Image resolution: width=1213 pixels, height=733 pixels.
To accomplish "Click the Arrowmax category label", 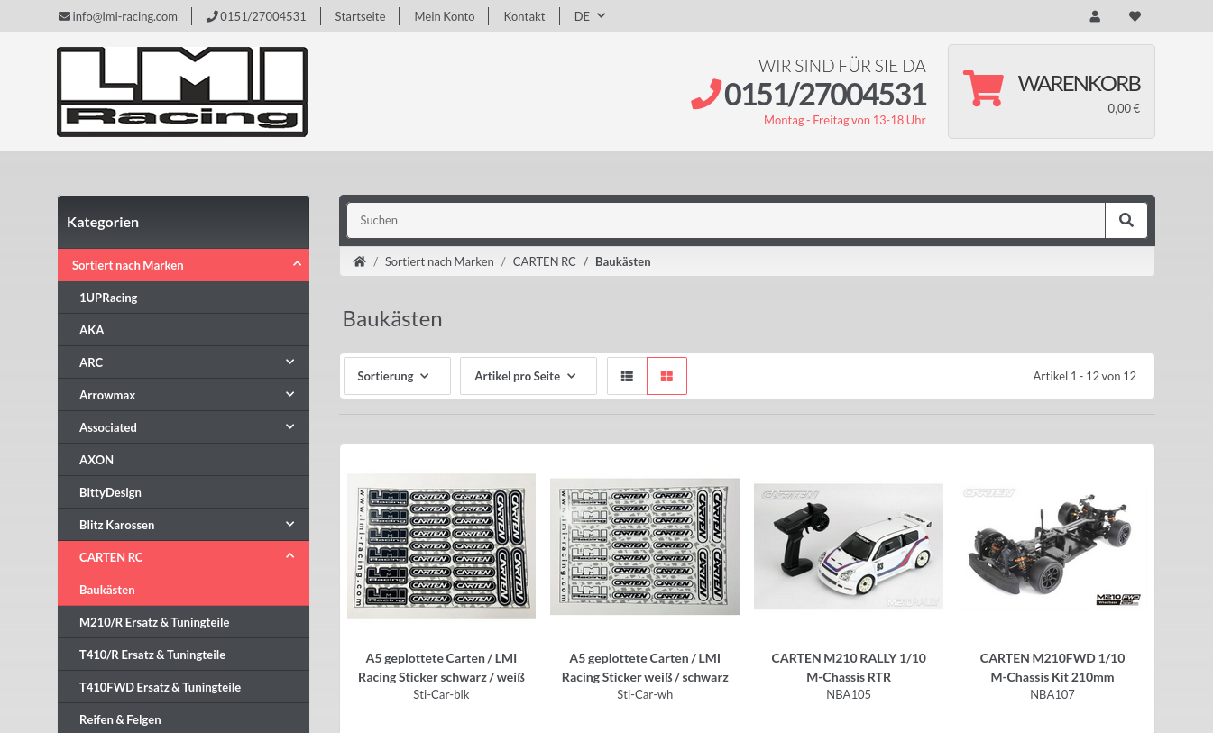I will point(107,395).
